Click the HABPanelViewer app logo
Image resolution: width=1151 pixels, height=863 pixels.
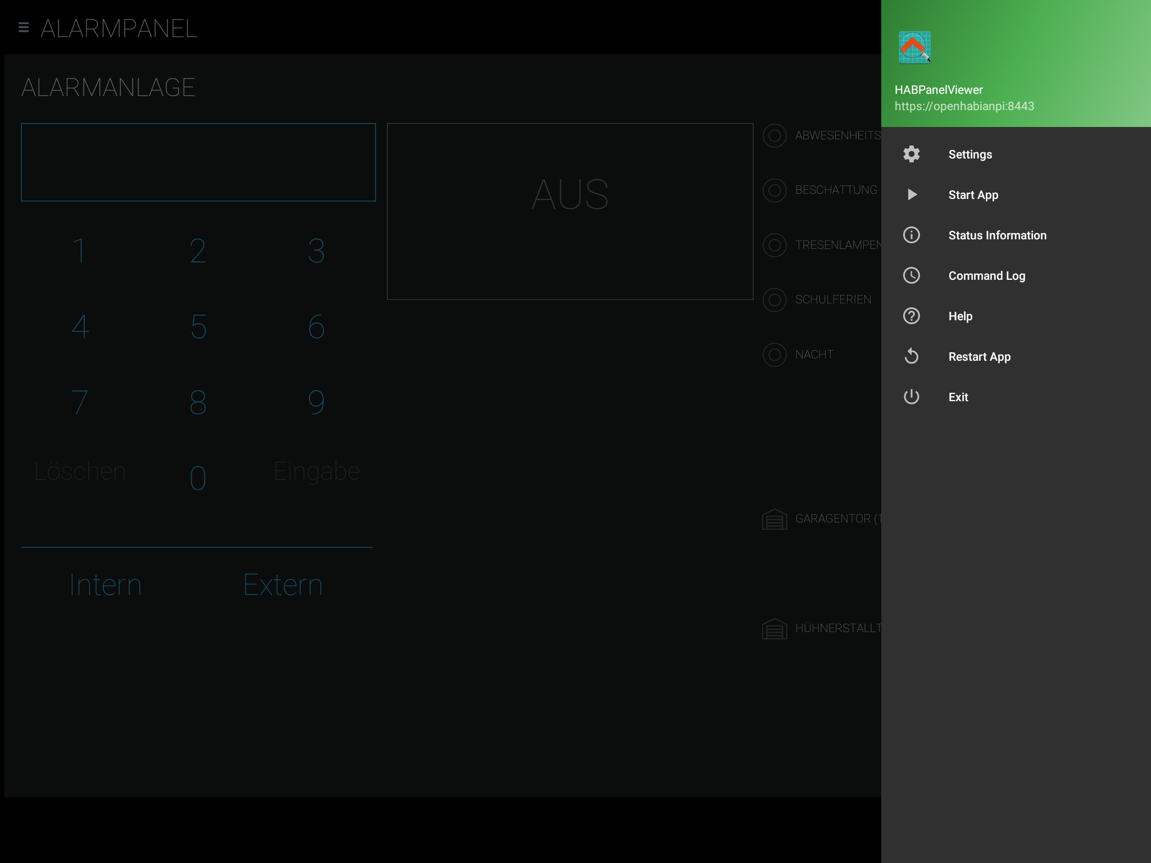pyautogui.click(x=914, y=47)
